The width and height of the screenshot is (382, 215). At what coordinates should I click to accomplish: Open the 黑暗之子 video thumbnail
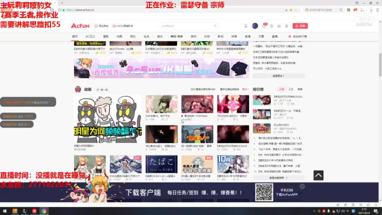point(197,134)
